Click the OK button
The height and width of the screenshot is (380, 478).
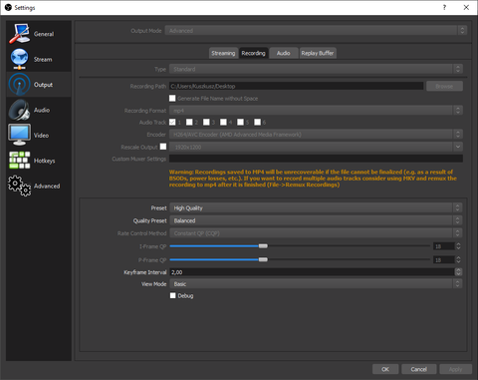(x=385, y=369)
